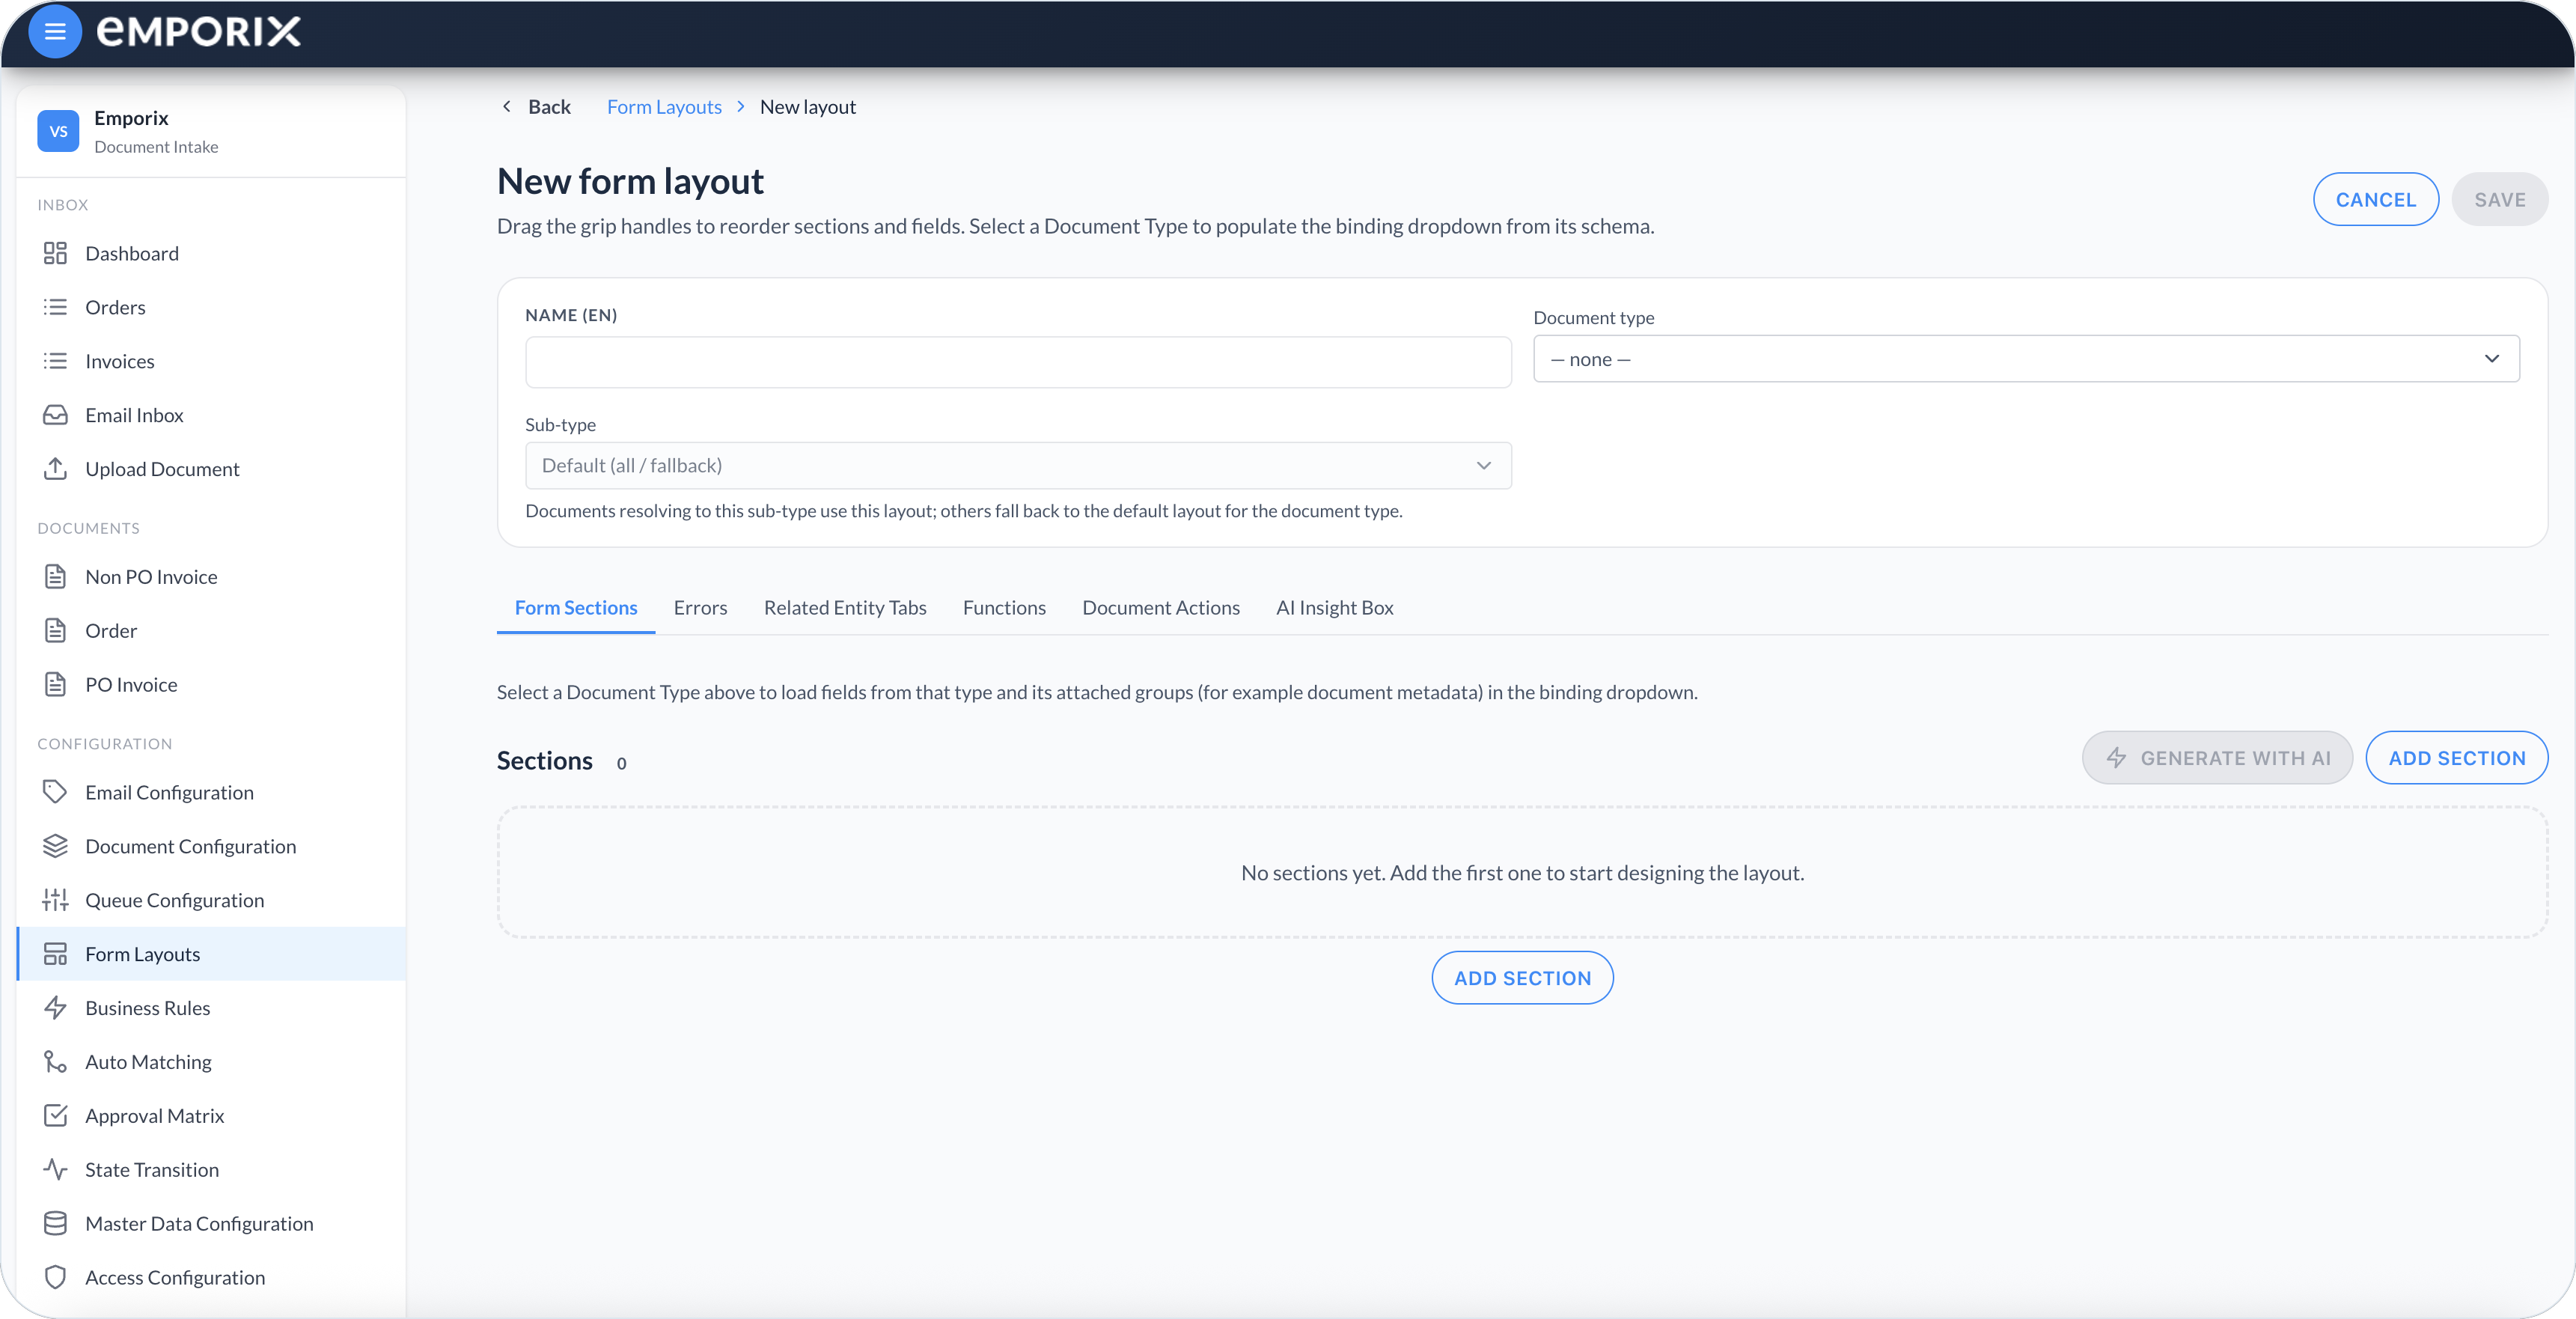Click the Document Configuration layers icon

click(x=55, y=847)
